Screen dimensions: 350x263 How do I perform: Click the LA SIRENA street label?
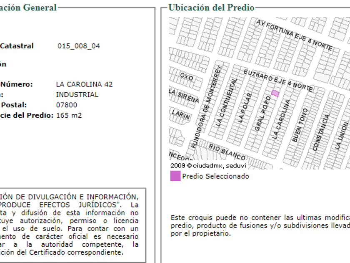184,96
